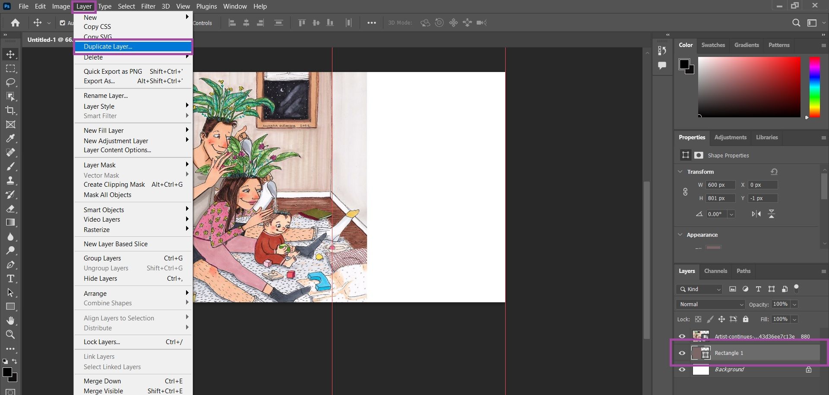Image resolution: width=829 pixels, height=395 pixels.
Task: Select the Eyedropper tool
Action: point(10,138)
